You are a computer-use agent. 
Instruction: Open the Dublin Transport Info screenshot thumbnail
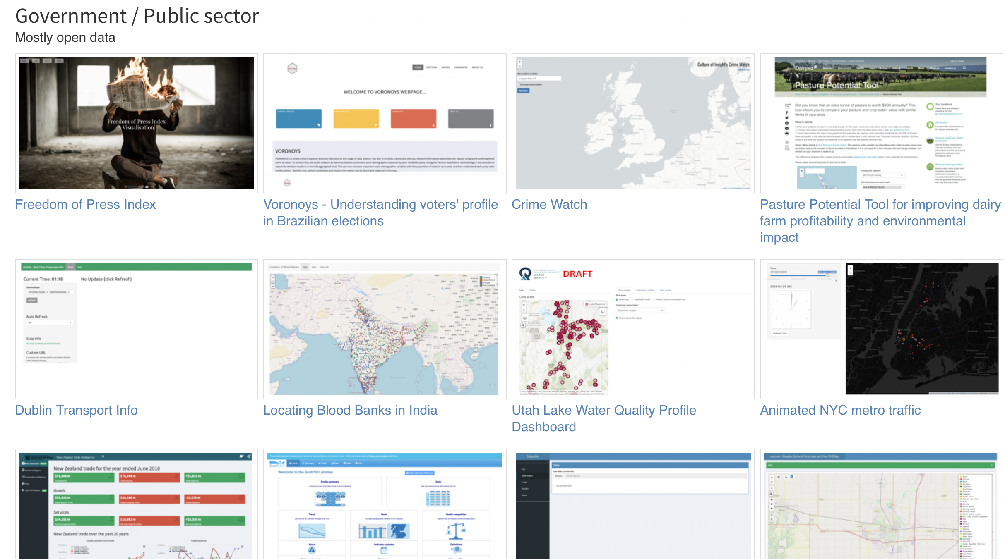(137, 329)
